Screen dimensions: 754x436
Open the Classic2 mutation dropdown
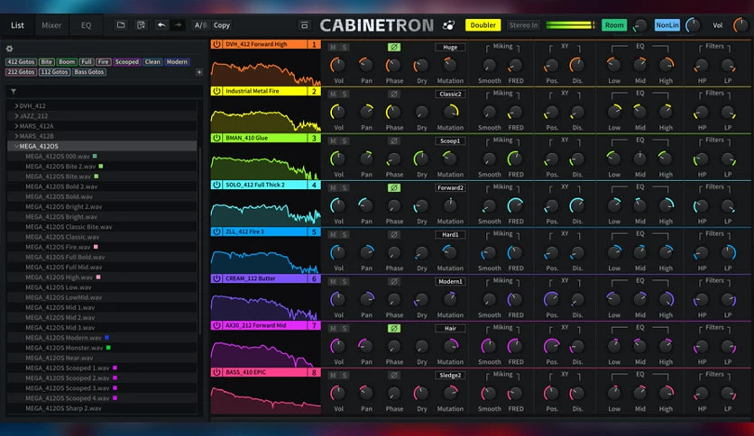tap(450, 94)
